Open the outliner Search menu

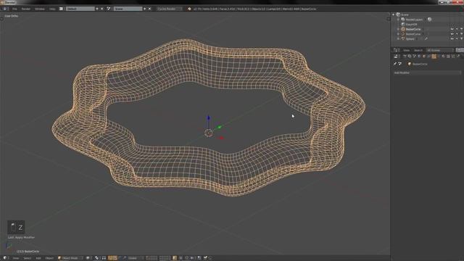coord(418,50)
